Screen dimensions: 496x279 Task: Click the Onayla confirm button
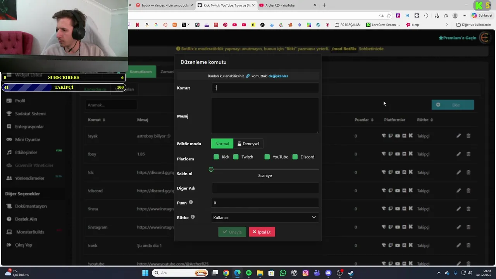point(232,232)
